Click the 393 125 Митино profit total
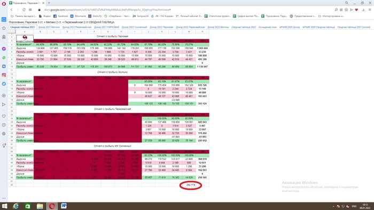374x210 pixels. (x=202, y=103)
